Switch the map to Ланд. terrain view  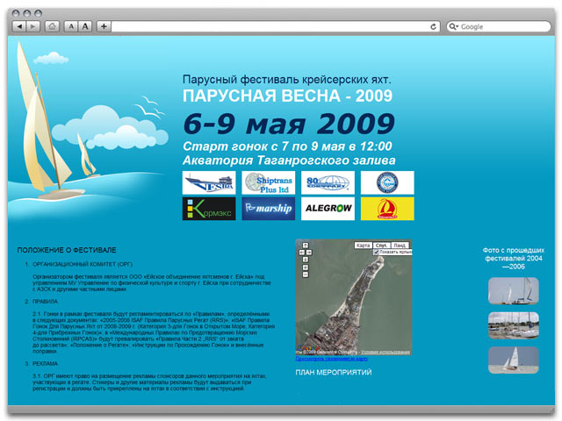tap(400, 246)
